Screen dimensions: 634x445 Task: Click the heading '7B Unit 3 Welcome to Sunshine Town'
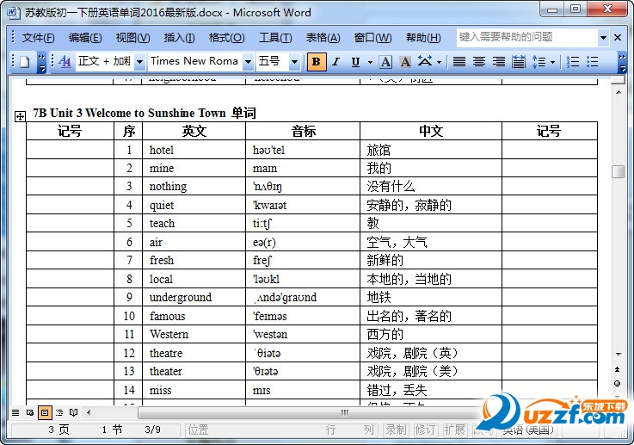pos(129,113)
